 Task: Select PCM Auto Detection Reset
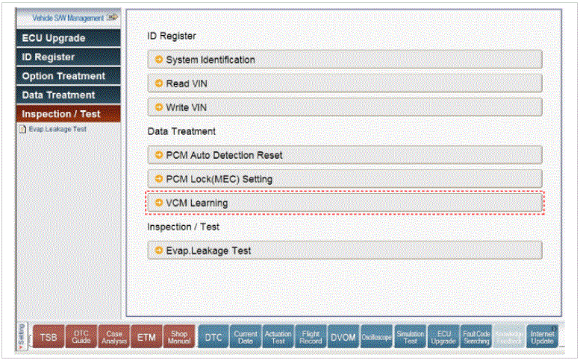[344, 155]
